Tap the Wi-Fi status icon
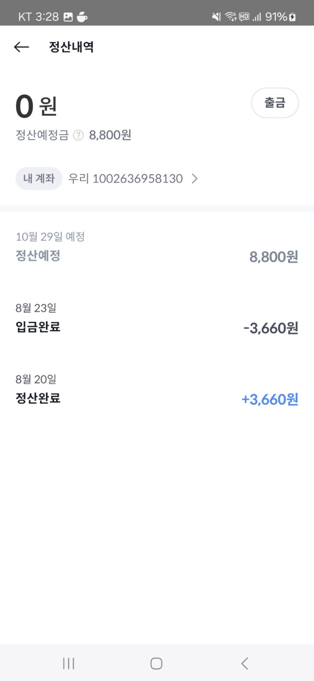The width and height of the screenshot is (314, 681). [x=230, y=17]
